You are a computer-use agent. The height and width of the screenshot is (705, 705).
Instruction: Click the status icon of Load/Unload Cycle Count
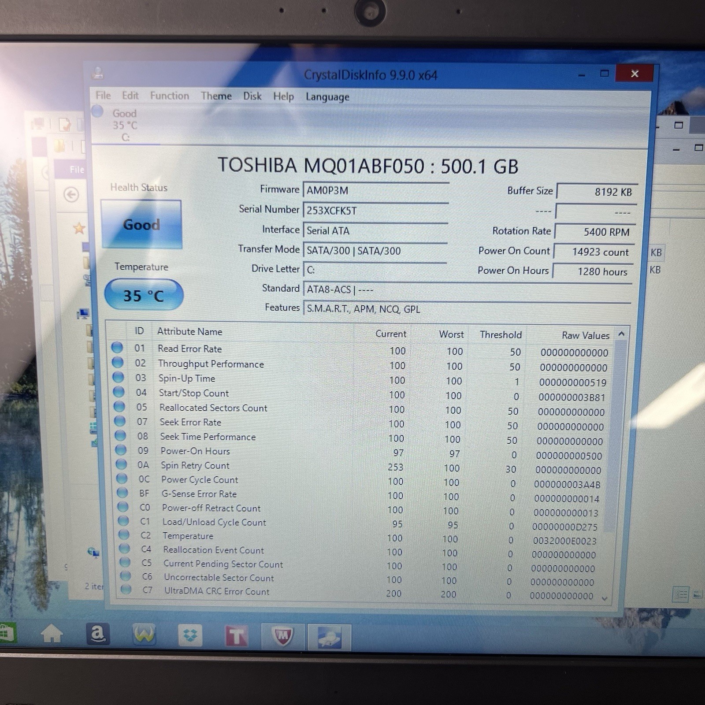(123, 521)
